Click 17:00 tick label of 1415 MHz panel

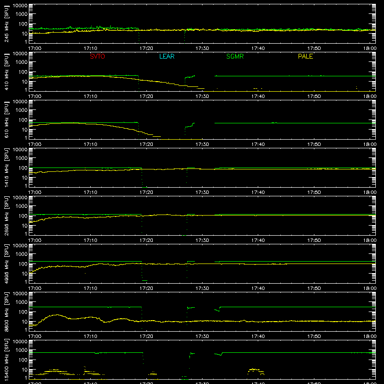pos(35,192)
